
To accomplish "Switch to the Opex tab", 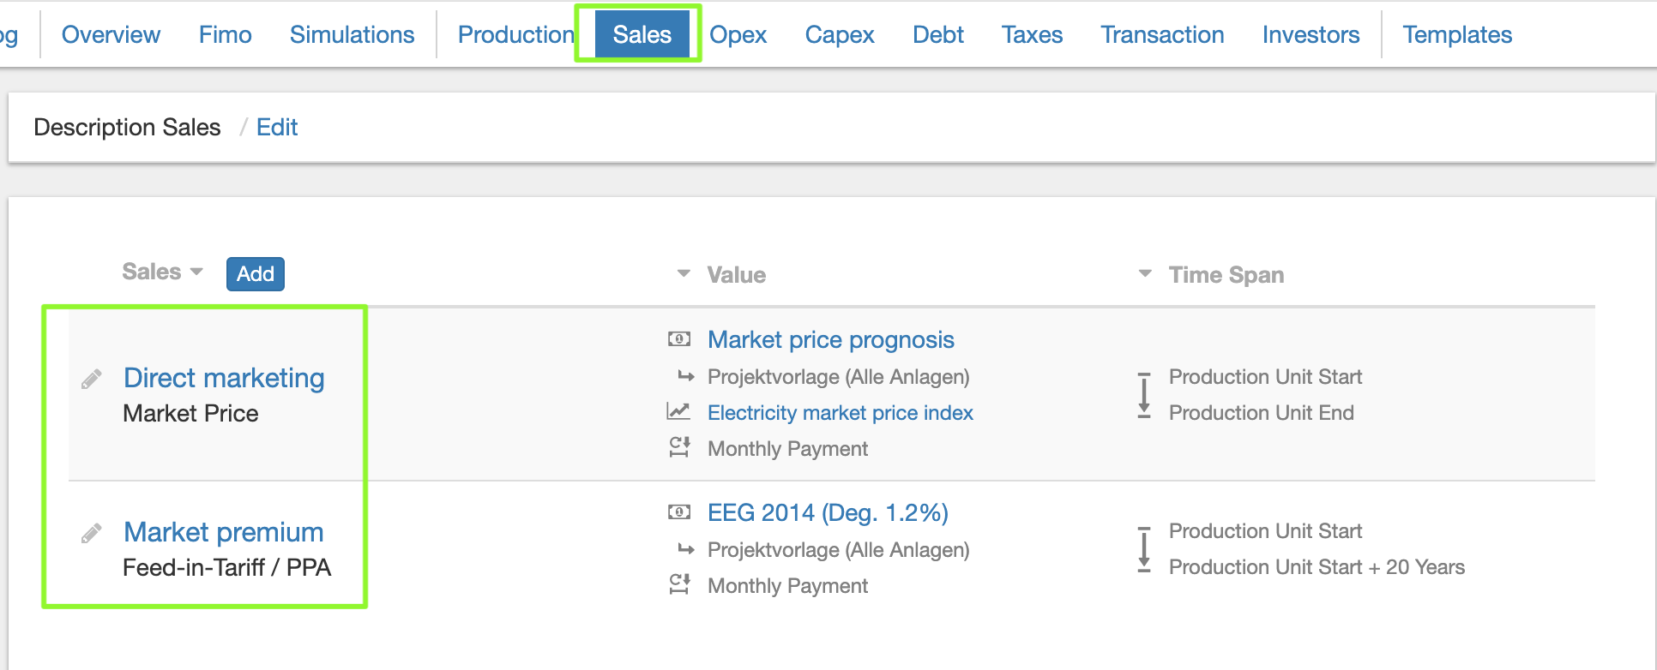I will (x=738, y=34).
